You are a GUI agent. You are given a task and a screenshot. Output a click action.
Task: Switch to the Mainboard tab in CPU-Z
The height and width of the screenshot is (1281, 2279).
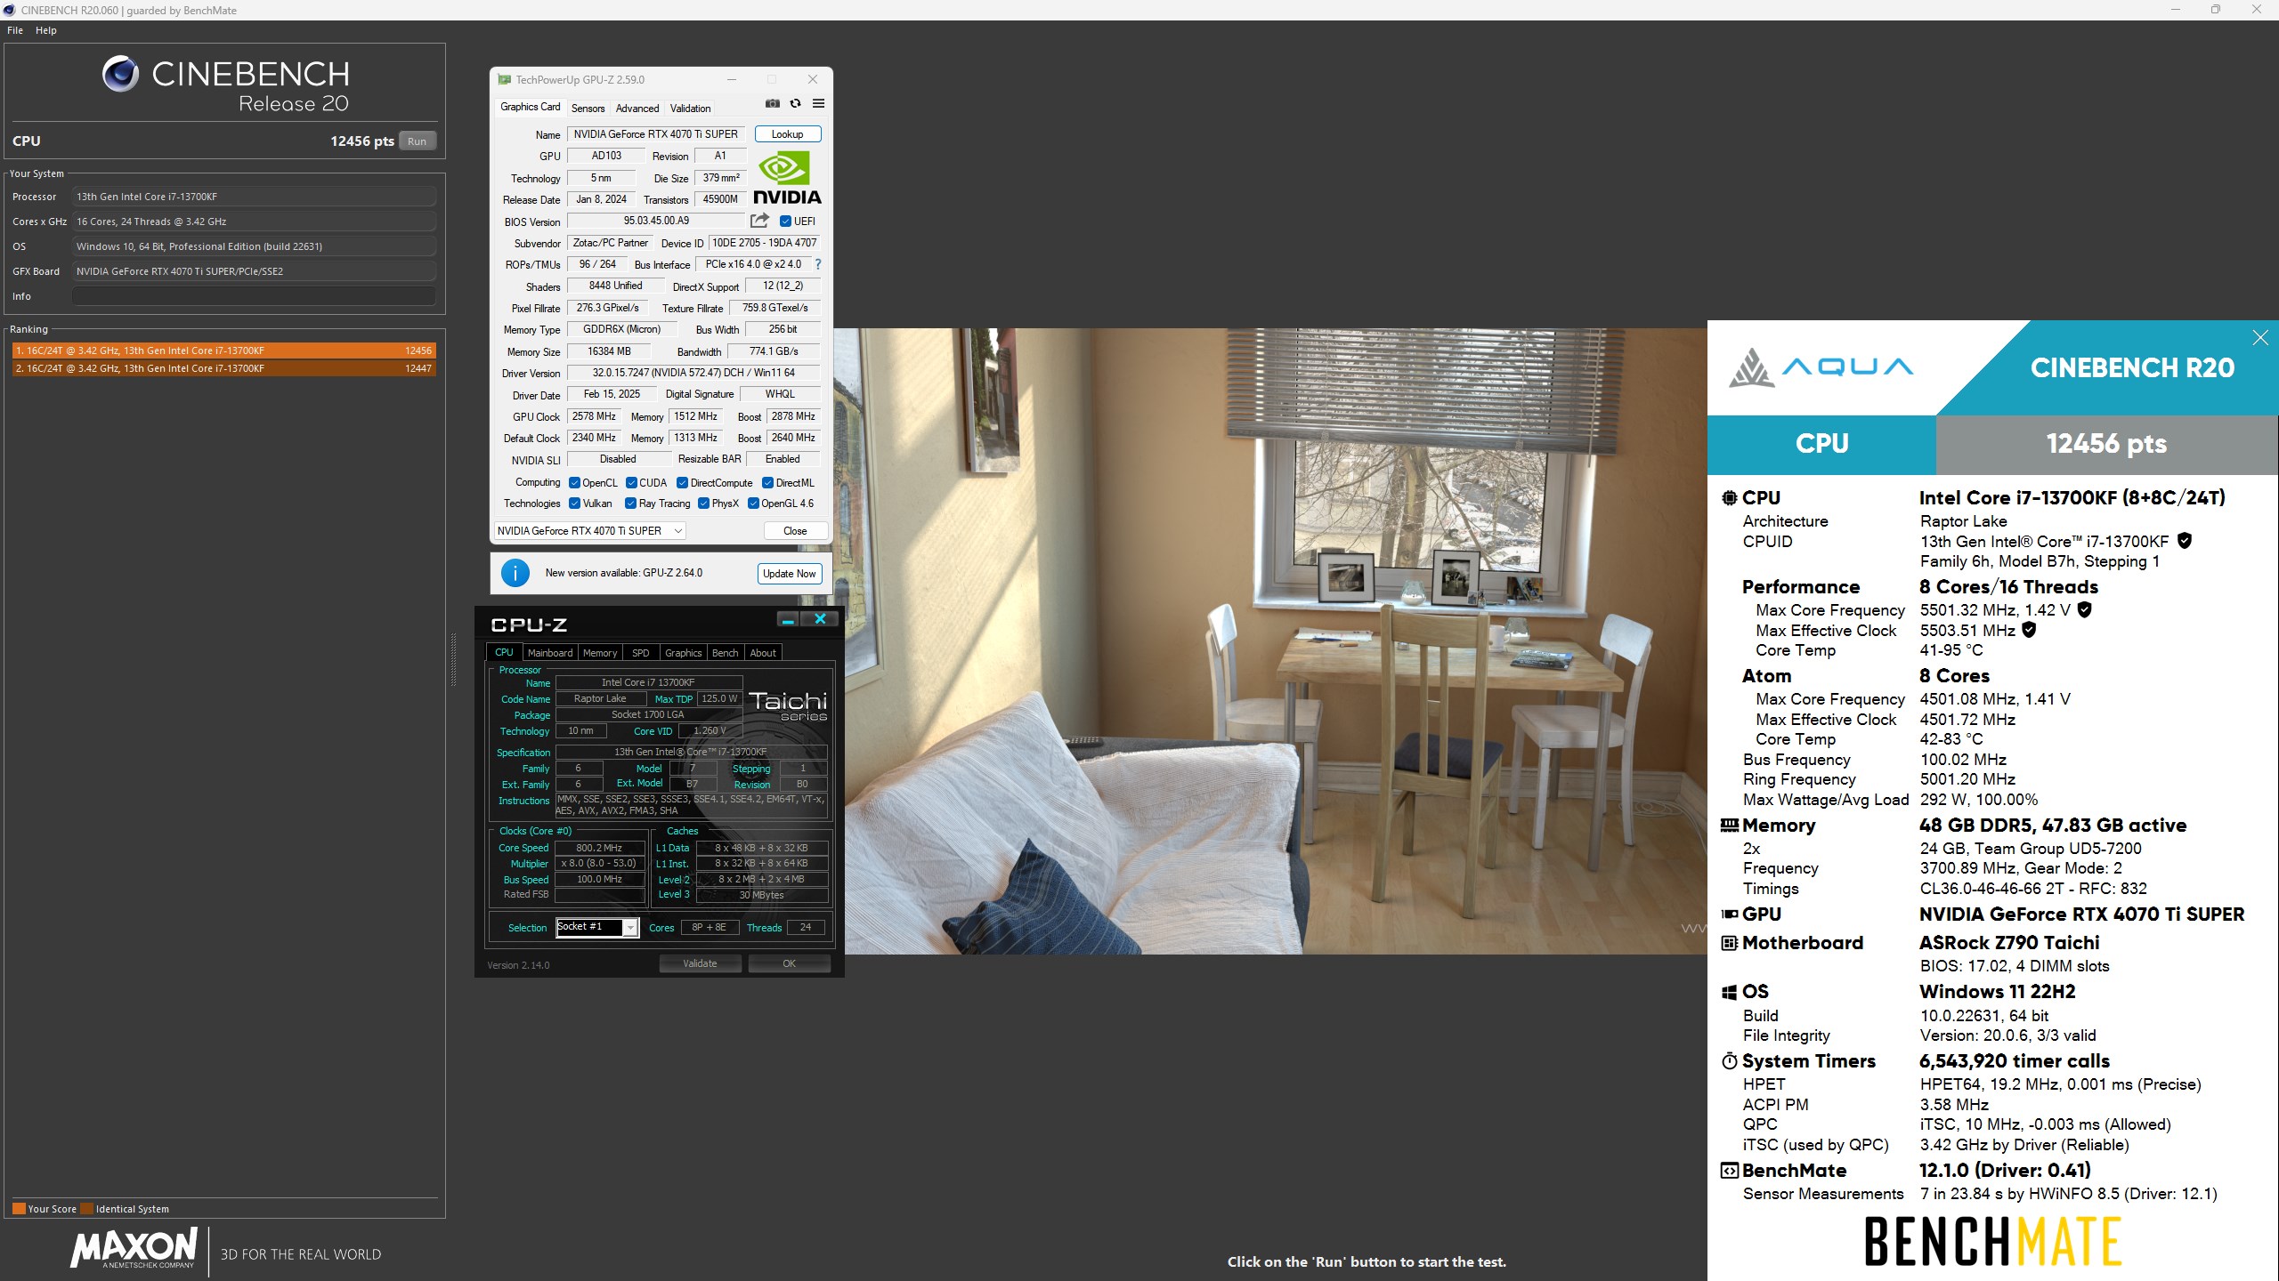[550, 653]
